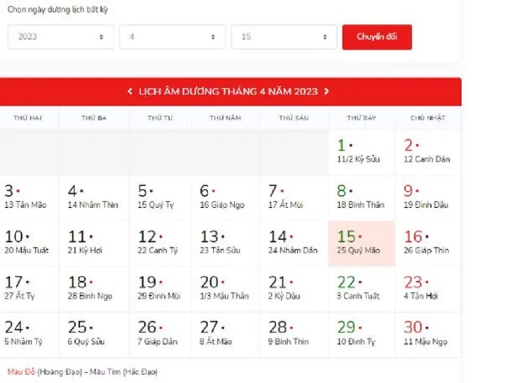Choose Sunday April 2 Canh Dần

click(428, 152)
